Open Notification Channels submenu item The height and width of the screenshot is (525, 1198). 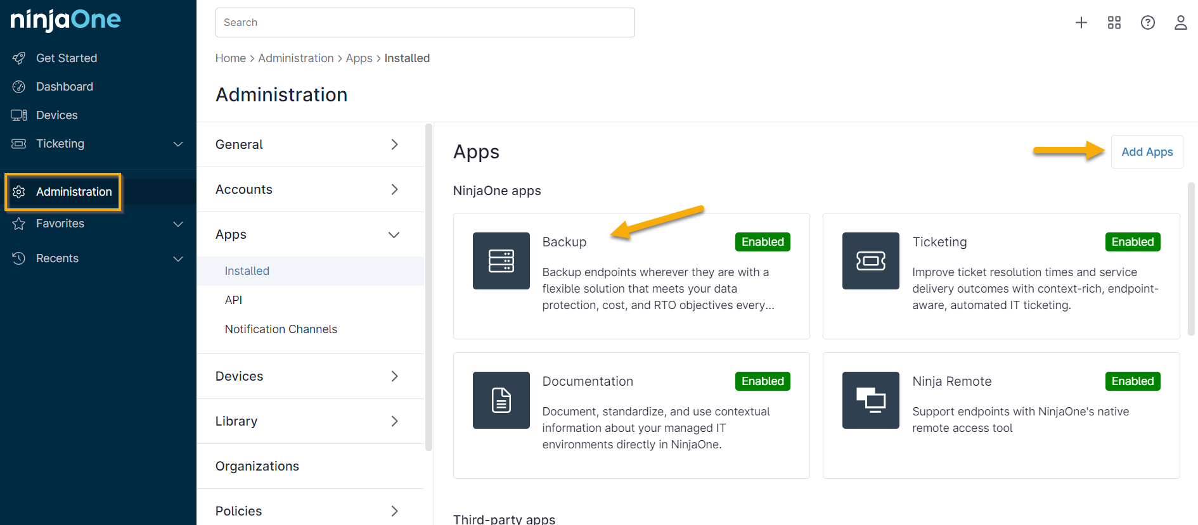click(x=281, y=329)
